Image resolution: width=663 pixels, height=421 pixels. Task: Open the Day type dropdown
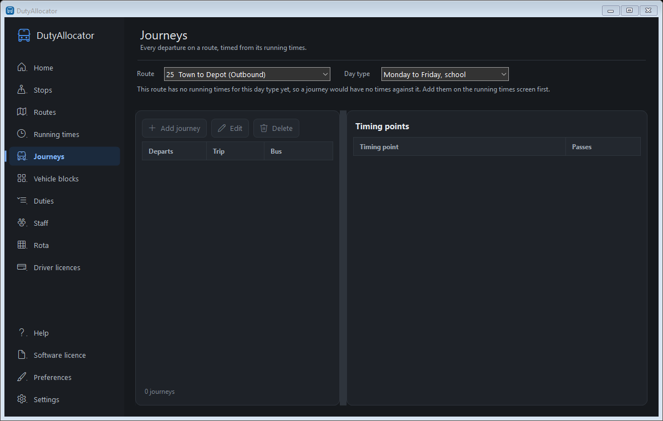click(x=445, y=74)
